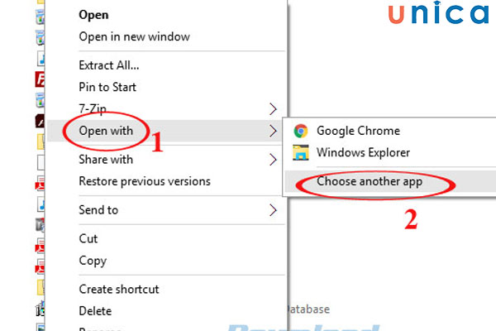Select Open in new window
Viewport: 496px width, 331px height.
[x=134, y=36]
